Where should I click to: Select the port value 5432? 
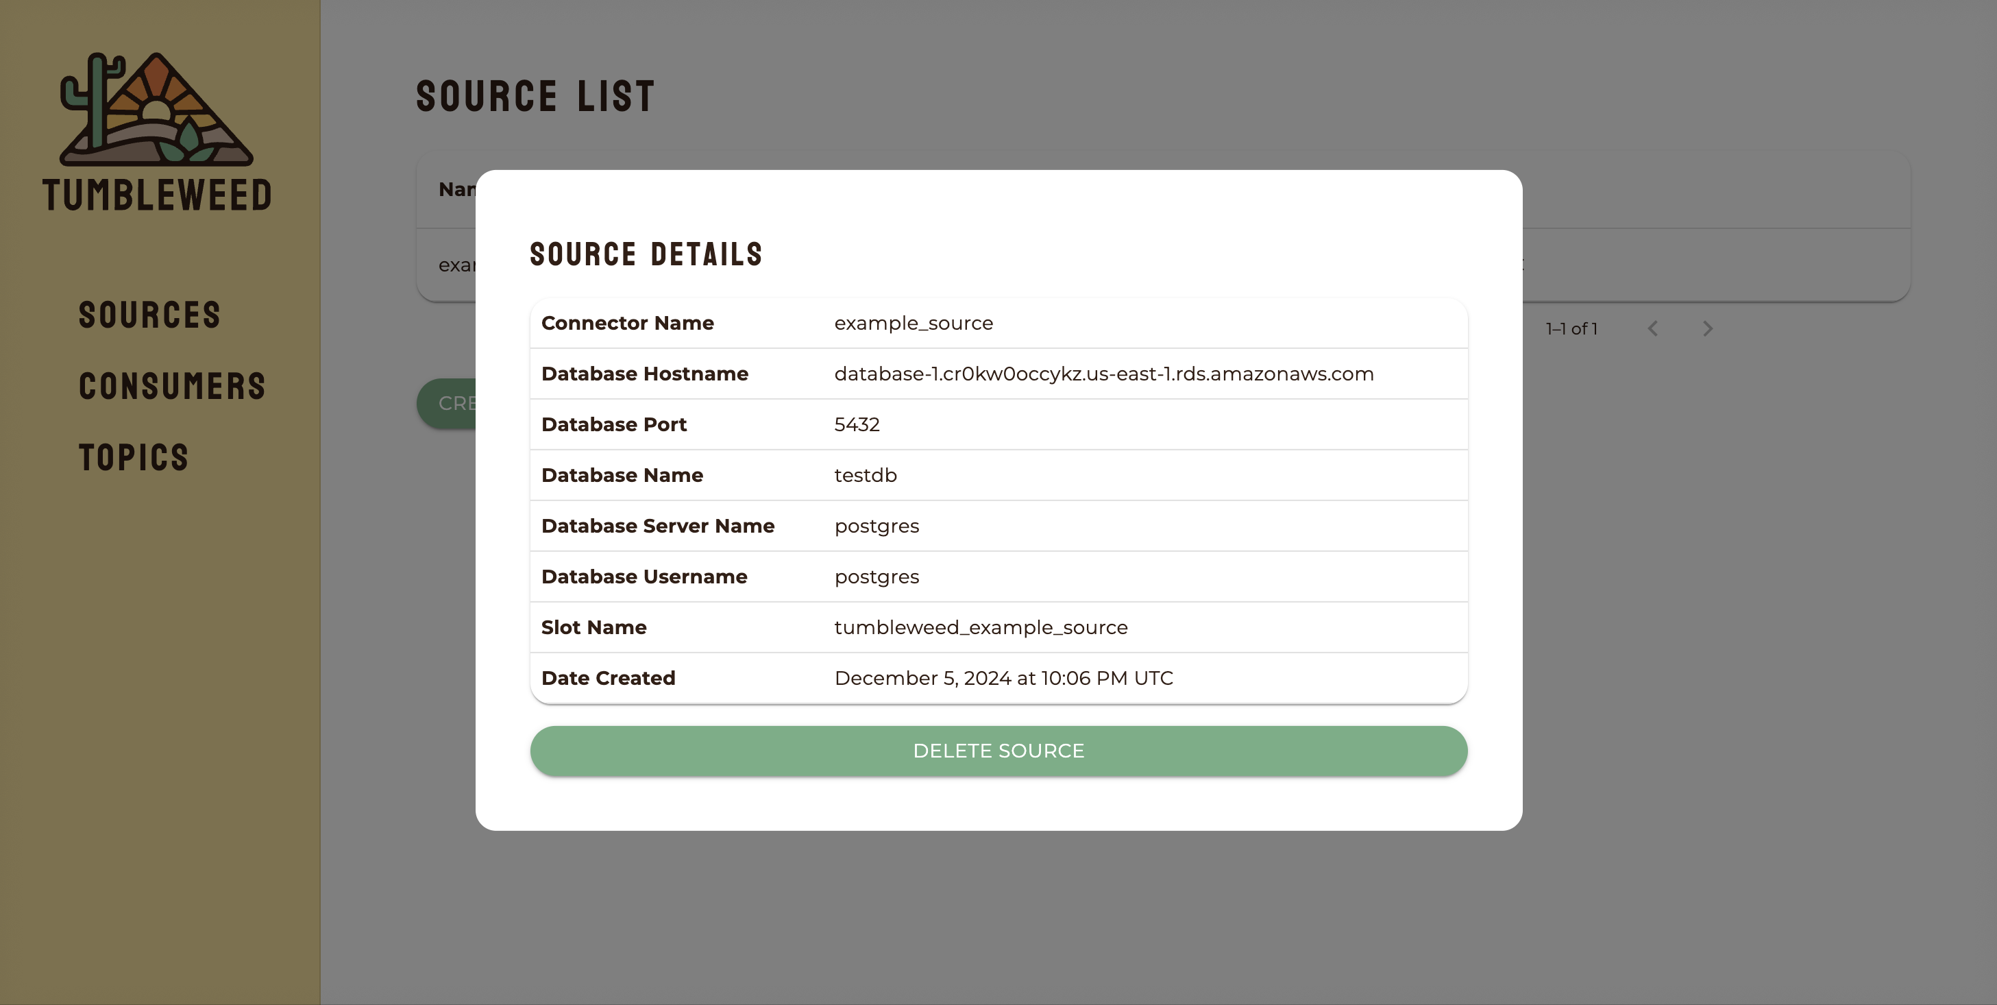857,425
